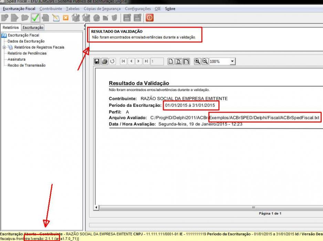Click the orange X delete icon
The width and height of the screenshot is (323, 241).
click(65, 18)
